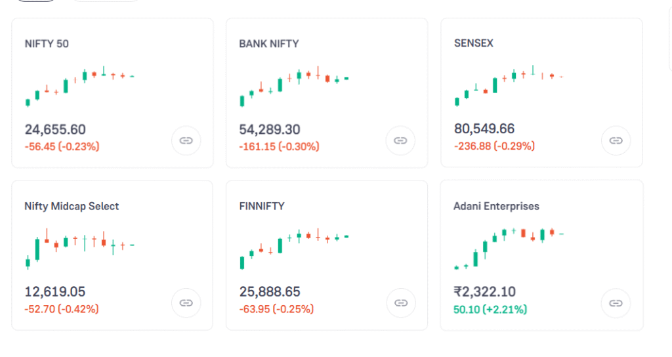View the BANK NIFTY candlestick chart
The height and width of the screenshot is (357, 672).
294,85
